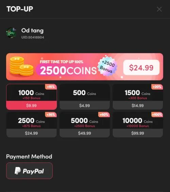The height and width of the screenshot is (192, 170).
Task: Choose the 10000 Coins package
Action: point(138,124)
